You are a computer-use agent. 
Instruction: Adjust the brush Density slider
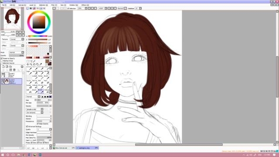tap(44, 106)
